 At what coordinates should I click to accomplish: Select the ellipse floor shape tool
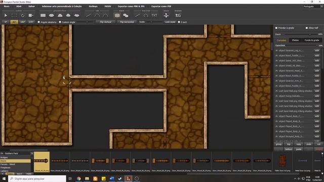pyautogui.click(x=52, y=16)
